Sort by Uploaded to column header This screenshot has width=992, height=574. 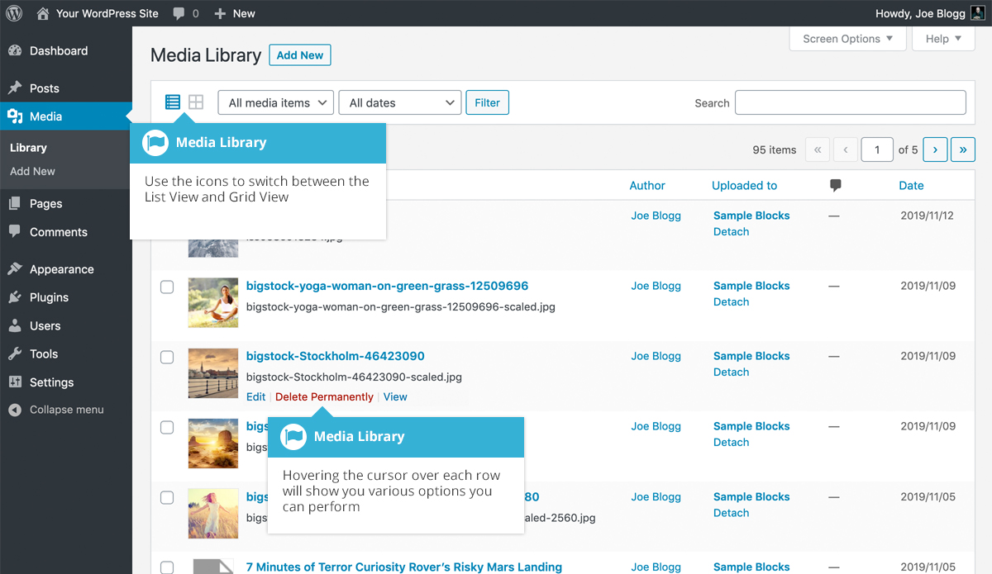tap(745, 186)
